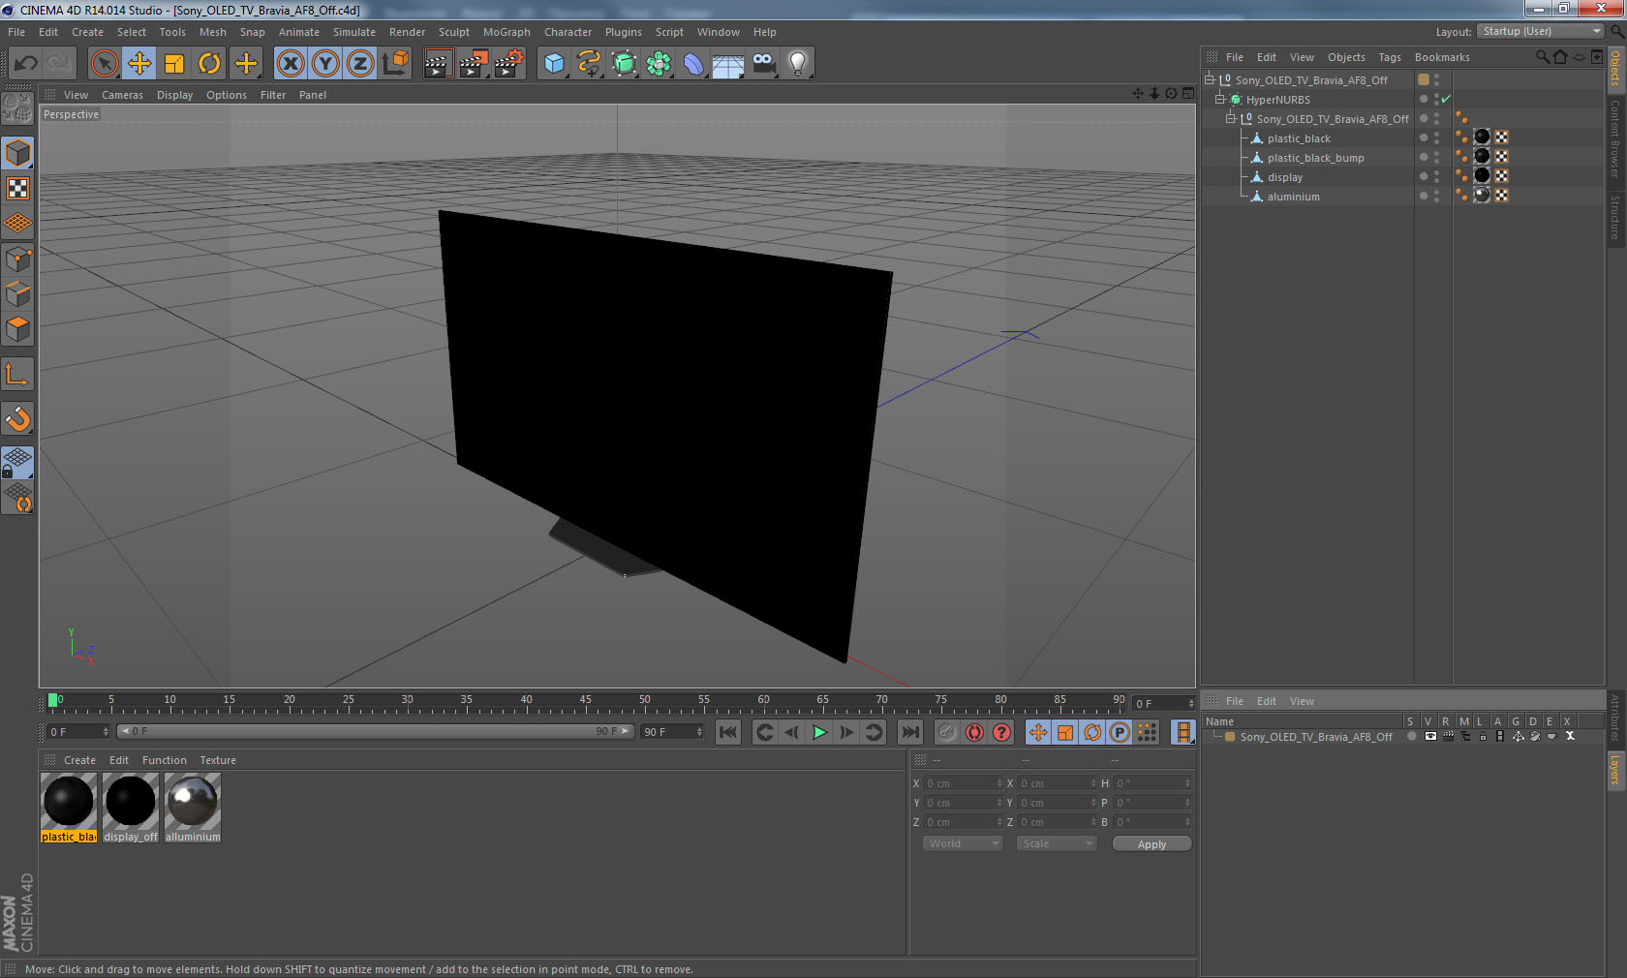The image size is (1627, 978).
Task: Open Object Manager Tags menu
Action: pyautogui.click(x=1390, y=57)
